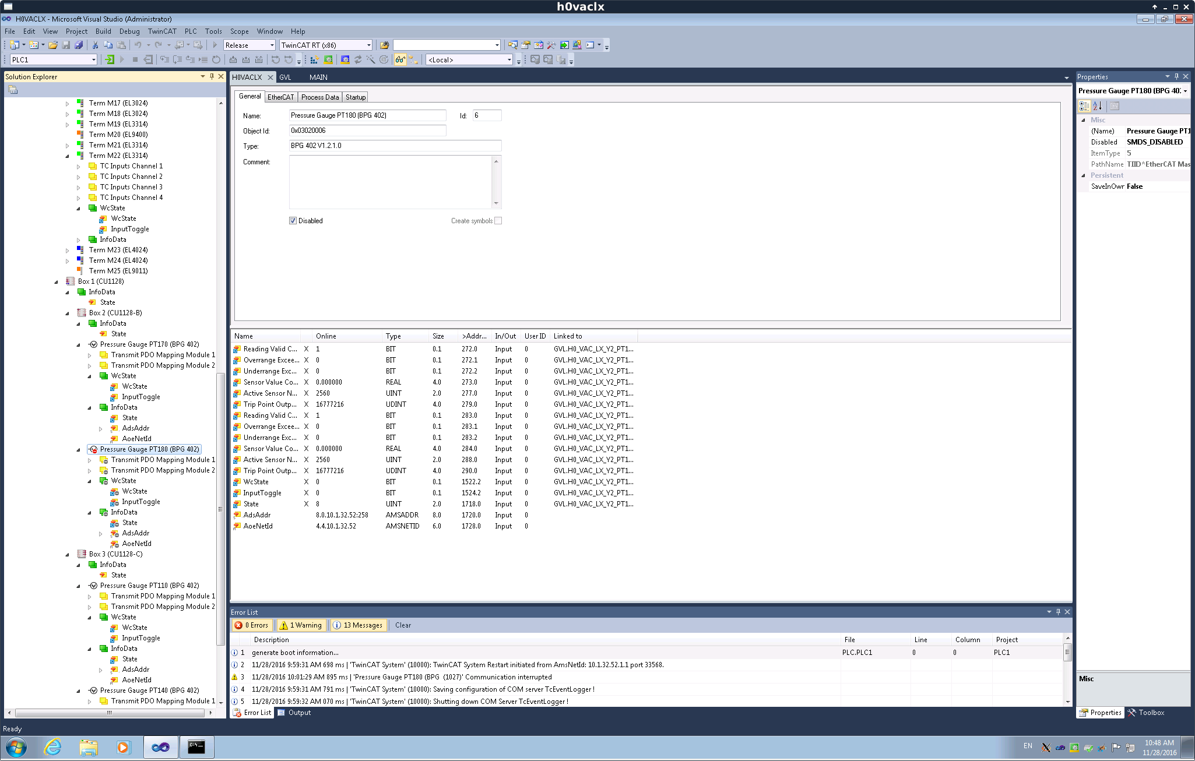Viewport: 1195px width, 761px height.
Task: Switch to the Toolbox panel tab
Action: 1146,713
